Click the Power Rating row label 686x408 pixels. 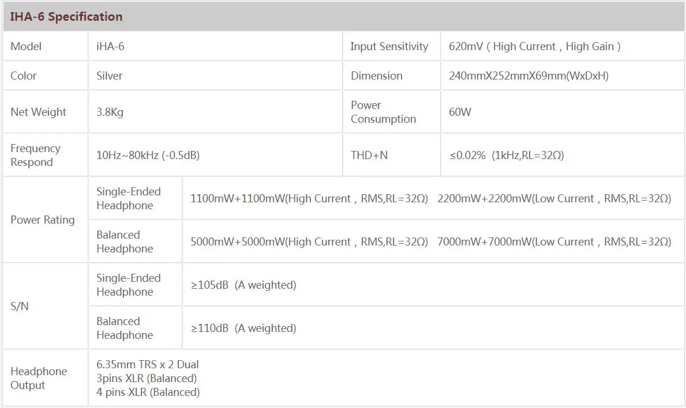43,220
